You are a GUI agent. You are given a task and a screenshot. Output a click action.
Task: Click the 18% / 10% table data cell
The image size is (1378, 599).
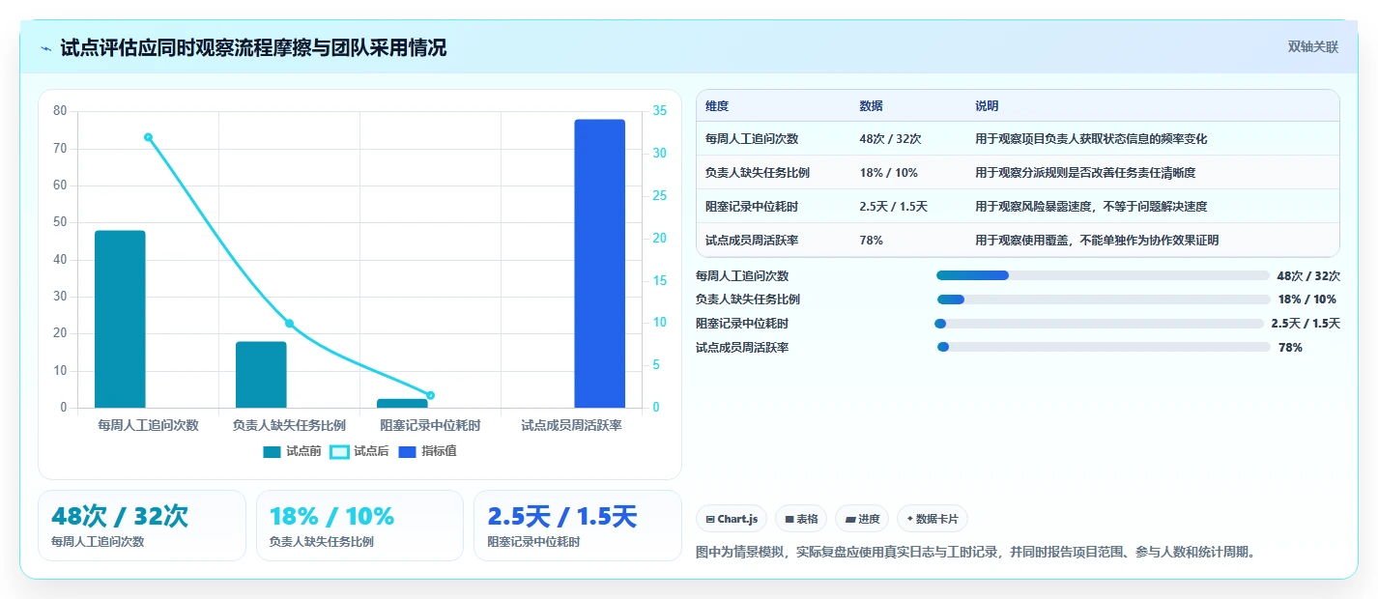coord(888,173)
